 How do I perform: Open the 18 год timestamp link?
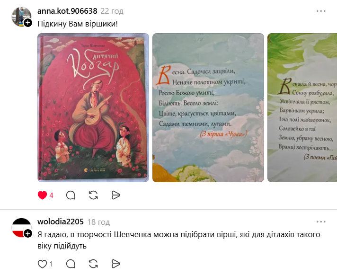tap(98, 222)
